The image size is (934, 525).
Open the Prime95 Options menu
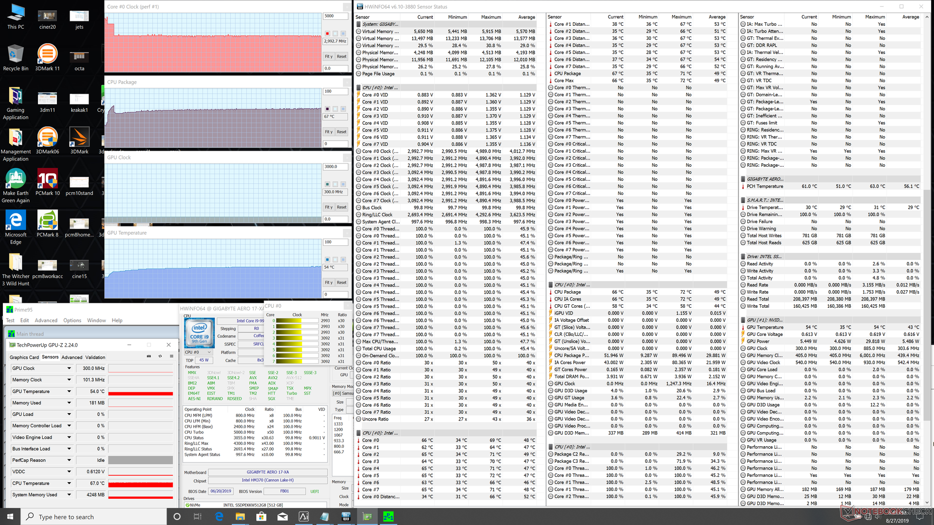click(72, 320)
